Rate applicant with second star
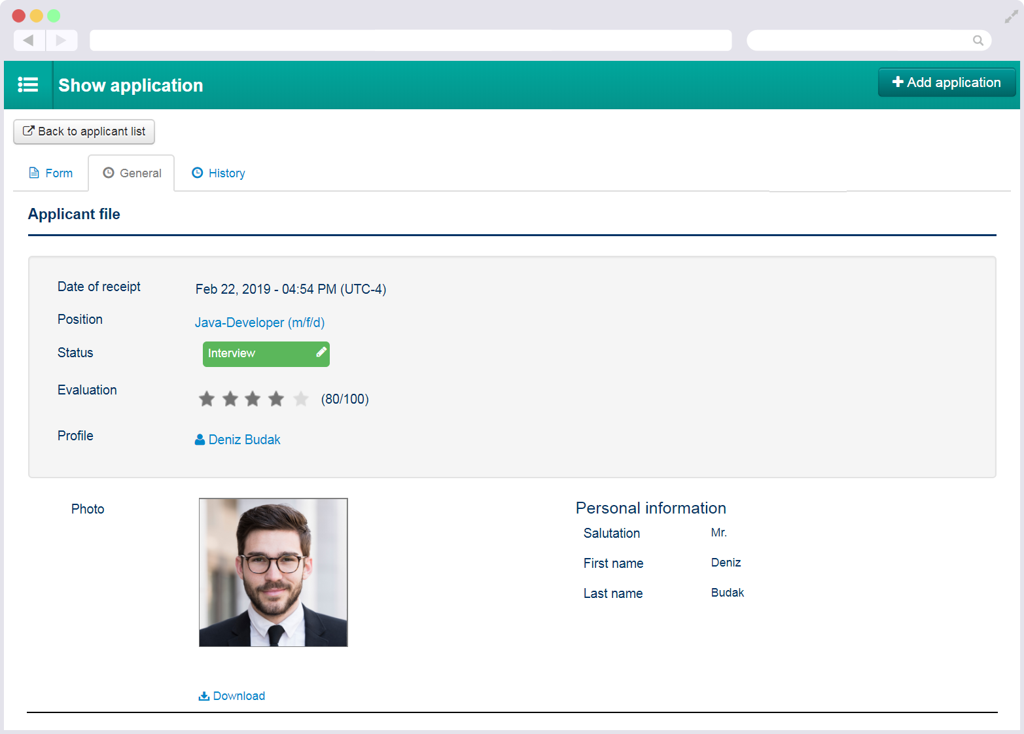 (x=230, y=398)
